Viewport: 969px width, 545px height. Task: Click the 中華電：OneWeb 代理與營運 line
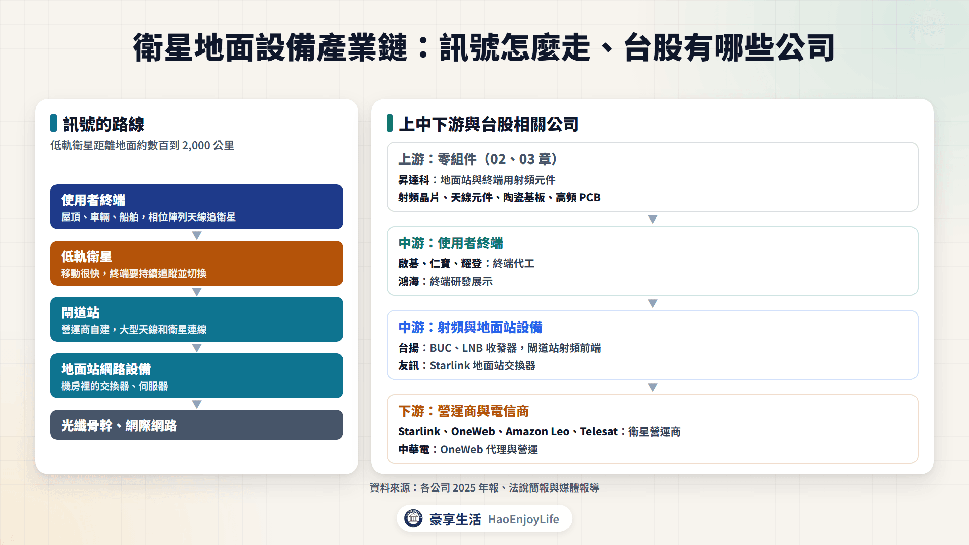click(468, 449)
